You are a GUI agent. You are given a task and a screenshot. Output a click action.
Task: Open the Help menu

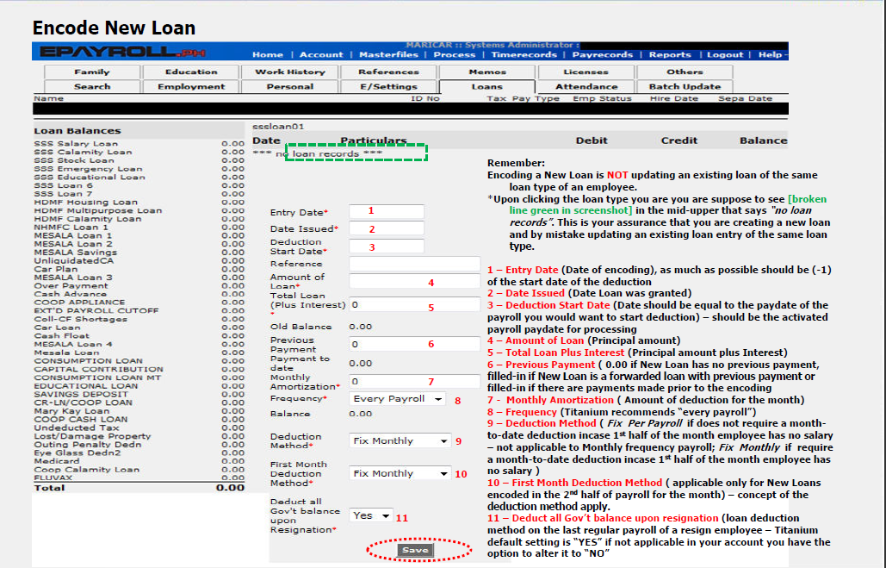coord(770,54)
